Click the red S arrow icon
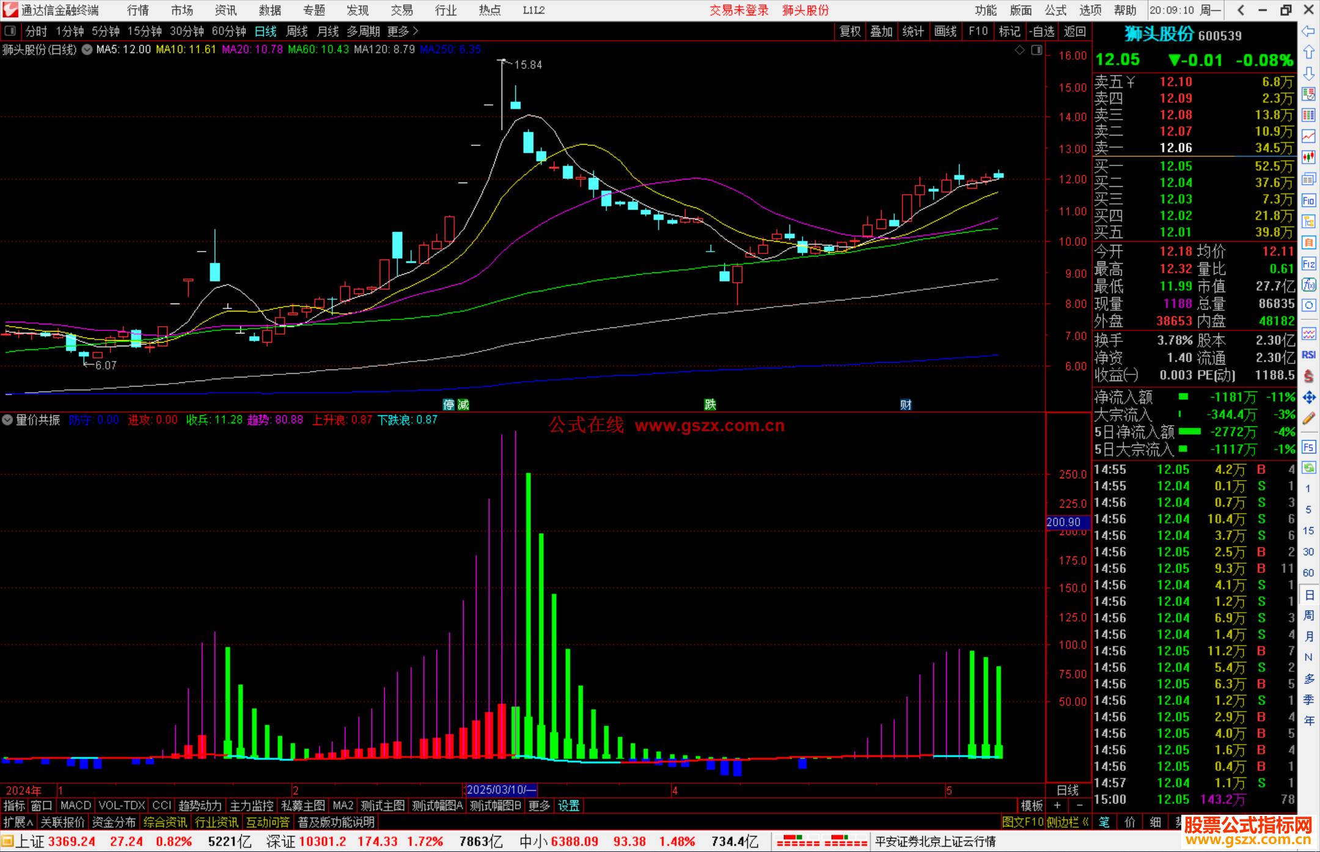Viewport: 1320px width, 852px height. pos(1308,376)
